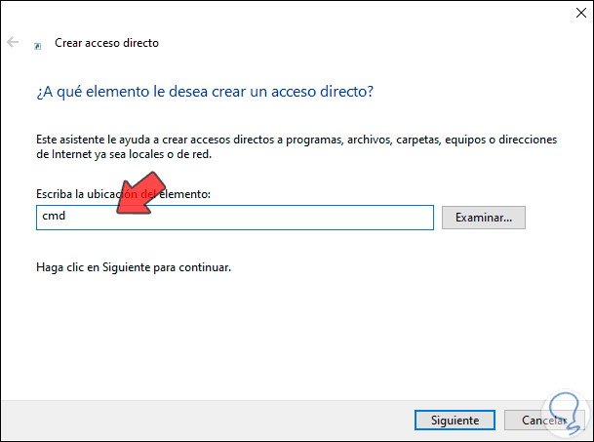Screen dimensions: 594x442
Task: Click the back arrow in the wizard header
Action: 13,43
